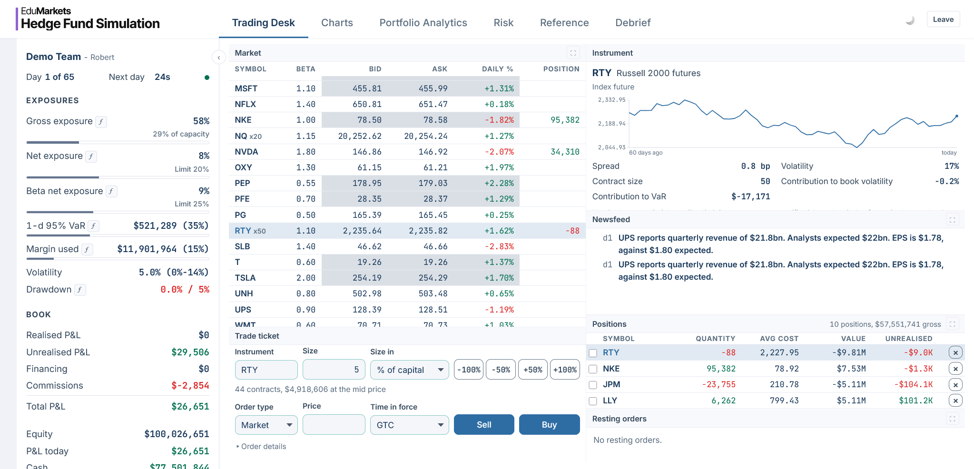Open the Time in force GTC dropdown
The height and width of the screenshot is (469, 974).
(x=410, y=425)
